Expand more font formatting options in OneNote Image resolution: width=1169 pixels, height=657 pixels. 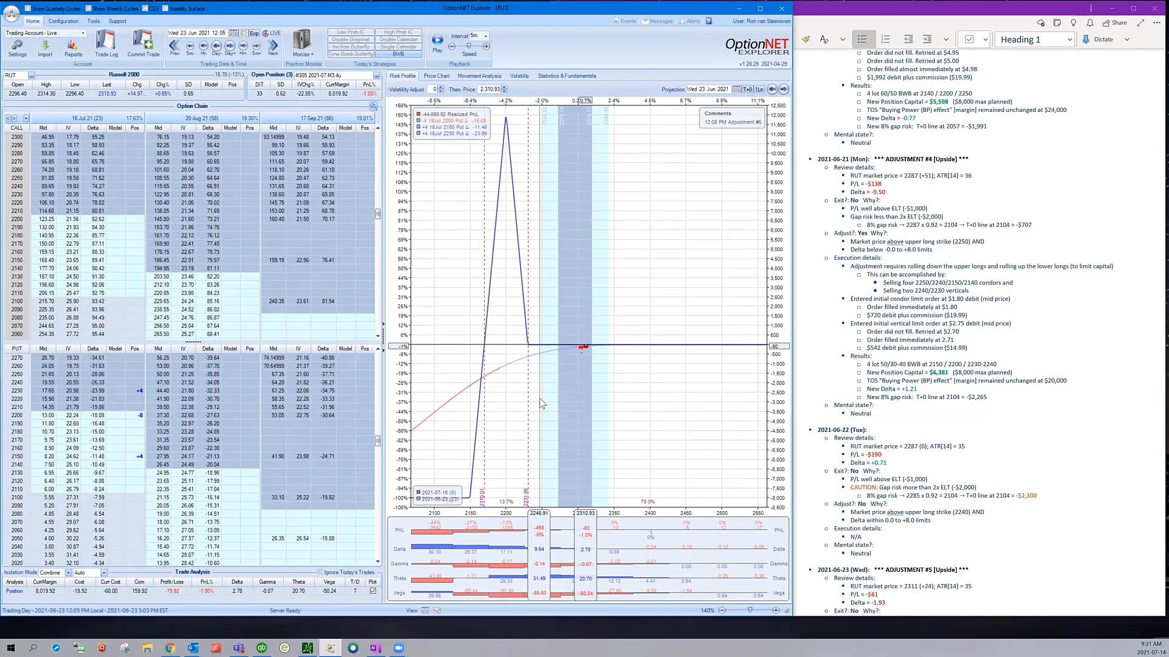843,40
